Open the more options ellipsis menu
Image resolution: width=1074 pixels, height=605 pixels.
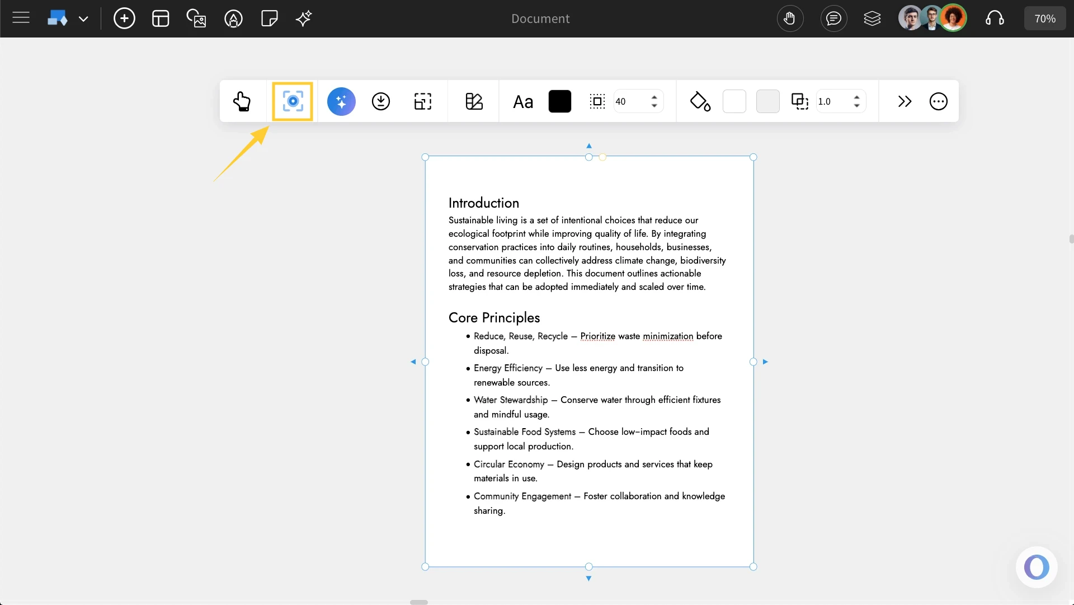coord(939,101)
